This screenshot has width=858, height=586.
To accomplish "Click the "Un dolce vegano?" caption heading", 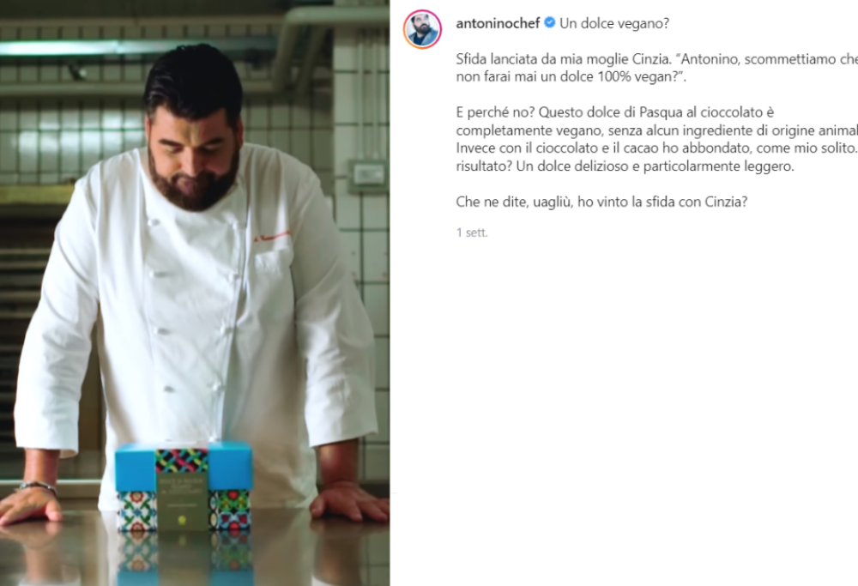I will pos(614,23).
